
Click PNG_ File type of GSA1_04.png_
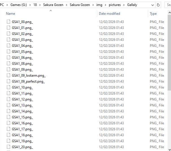157,45
